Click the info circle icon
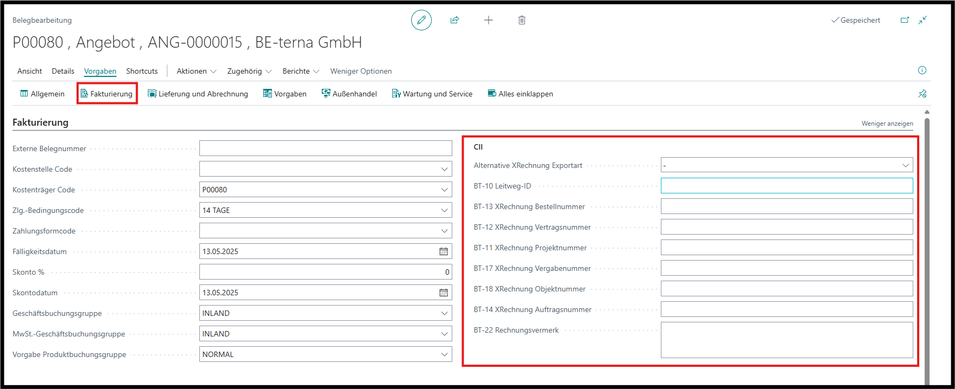 coord(922,70)
